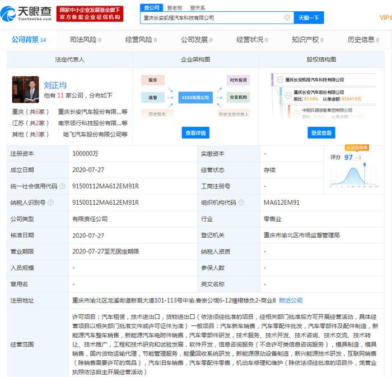
Task: Open 南京领行科技股份有限...等 company link
Action: point(93,123)
